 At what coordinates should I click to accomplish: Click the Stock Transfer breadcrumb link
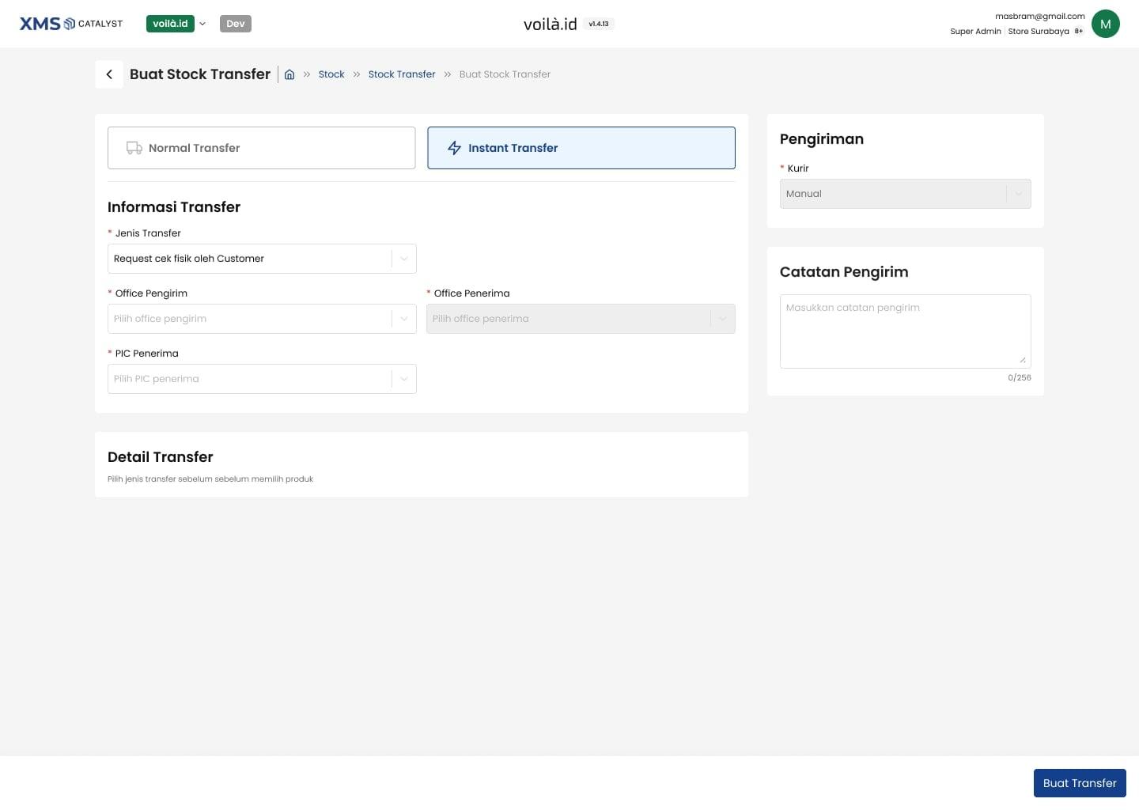pos(402,74)
